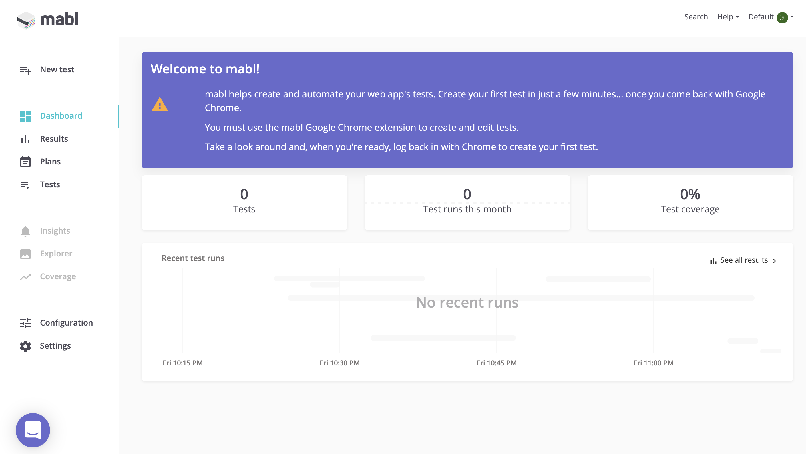Click the mabl wordmark text
The height and width of the screenshot is (454, 806).
click(x=59, y=19)
